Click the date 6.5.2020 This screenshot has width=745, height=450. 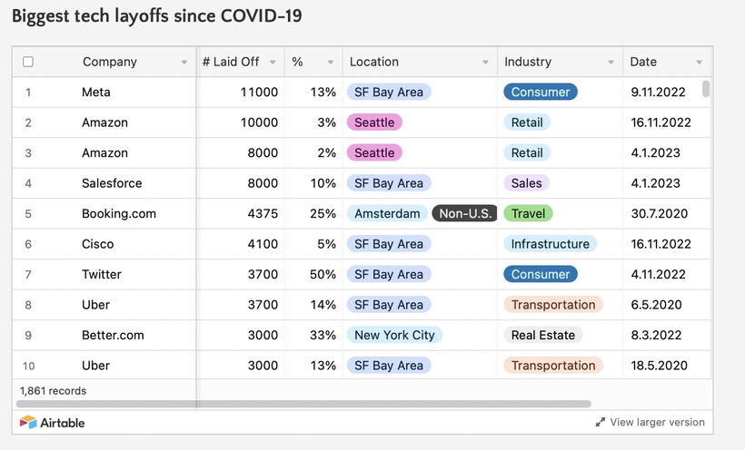pos(656,305)
